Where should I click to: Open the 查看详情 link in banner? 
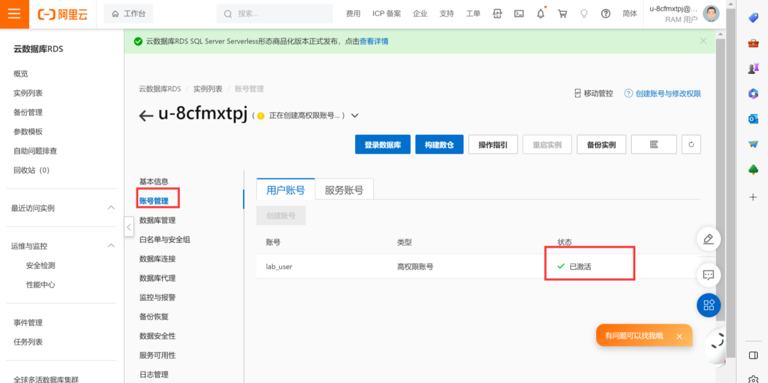[374, 41]
